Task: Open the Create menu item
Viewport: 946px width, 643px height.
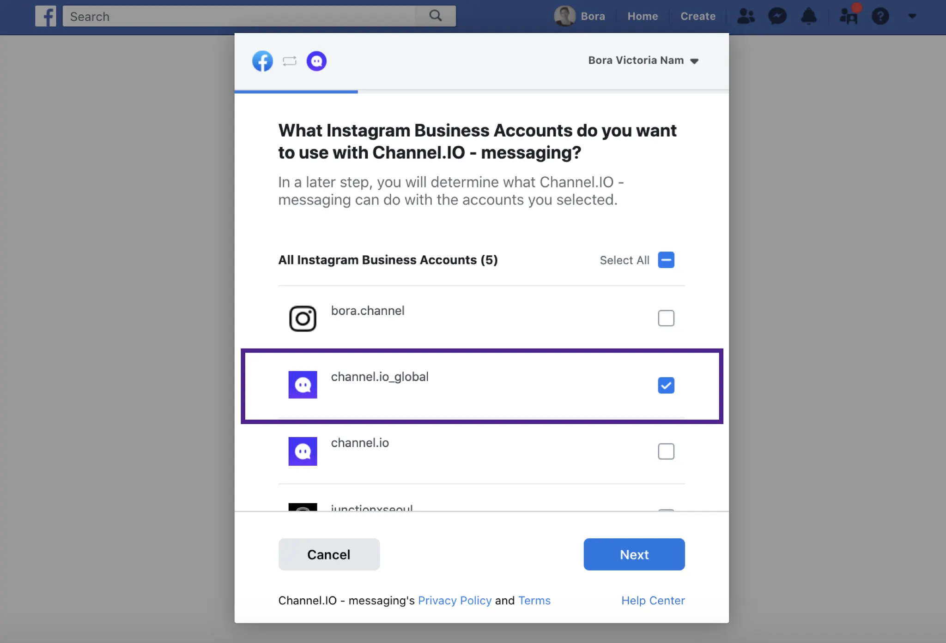Action: click(697, 16)
